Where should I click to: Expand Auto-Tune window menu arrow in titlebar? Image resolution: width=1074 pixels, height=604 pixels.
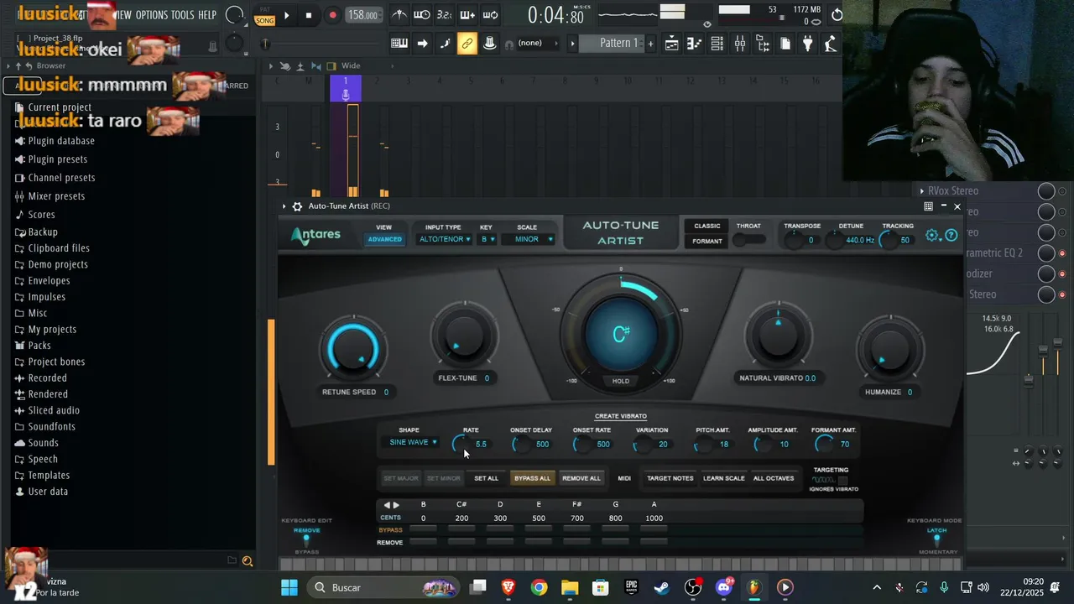(284, 206)
